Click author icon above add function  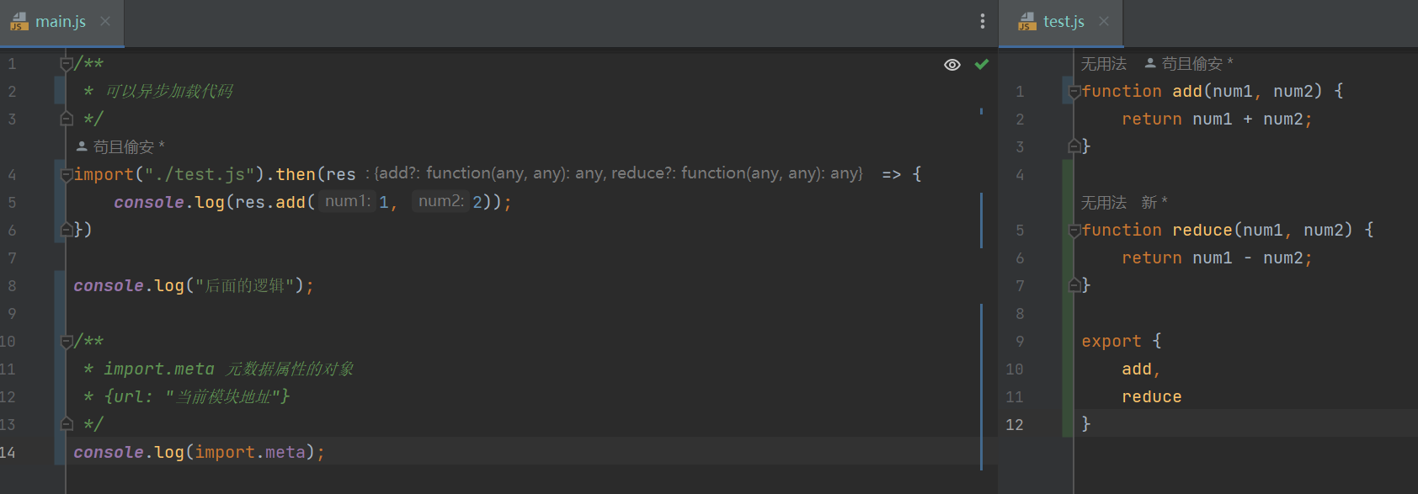(x=1150, y=63)
